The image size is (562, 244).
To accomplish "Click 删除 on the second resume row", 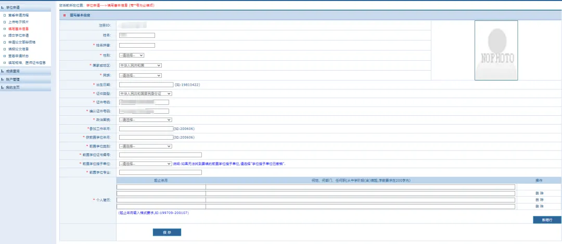I will [539, 193].
